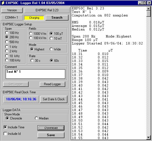Viewport: 152px width, 141px height.
Task: Switch show mode to Chronicle
Action: tap(14, 118)
